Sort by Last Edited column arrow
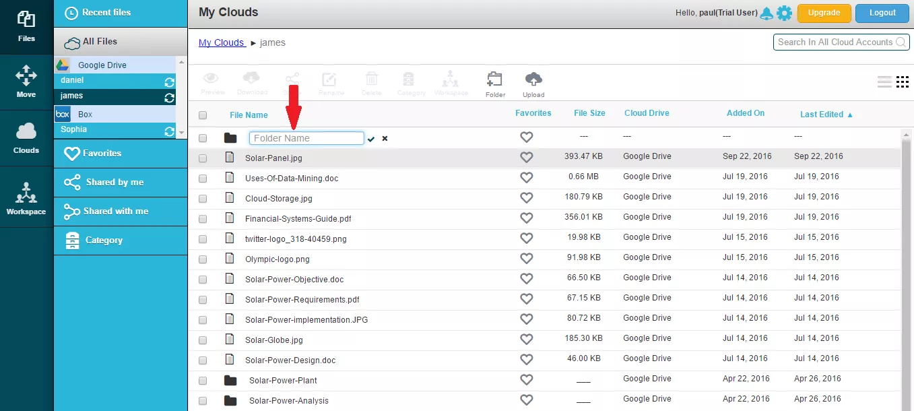This screenshot has height=411, width=914. coord(850,115)
